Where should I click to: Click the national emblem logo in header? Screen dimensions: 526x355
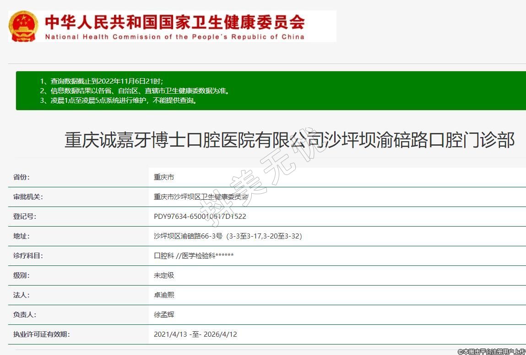24,26
